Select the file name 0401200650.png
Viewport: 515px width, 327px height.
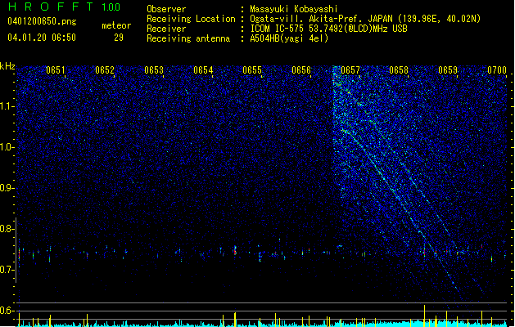[x=42, y=21]
